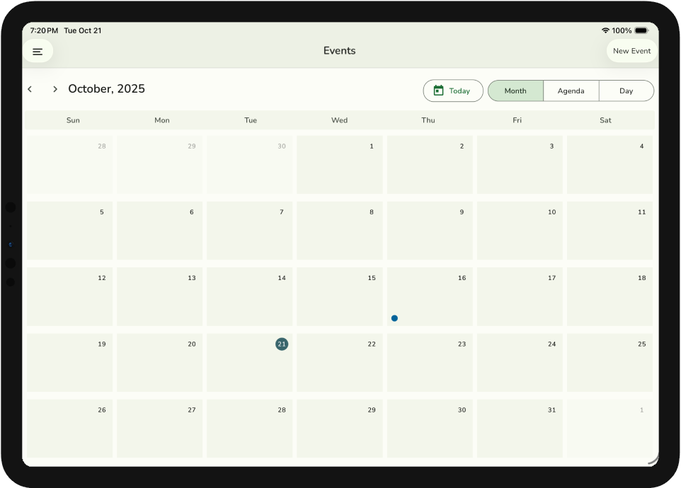Tap the Wi-Fi status icon

(x=605, y=31)
